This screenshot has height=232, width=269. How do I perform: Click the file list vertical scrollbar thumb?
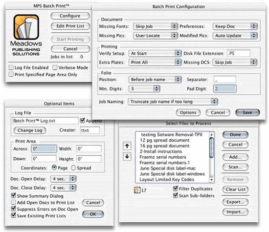coord(212,148)
